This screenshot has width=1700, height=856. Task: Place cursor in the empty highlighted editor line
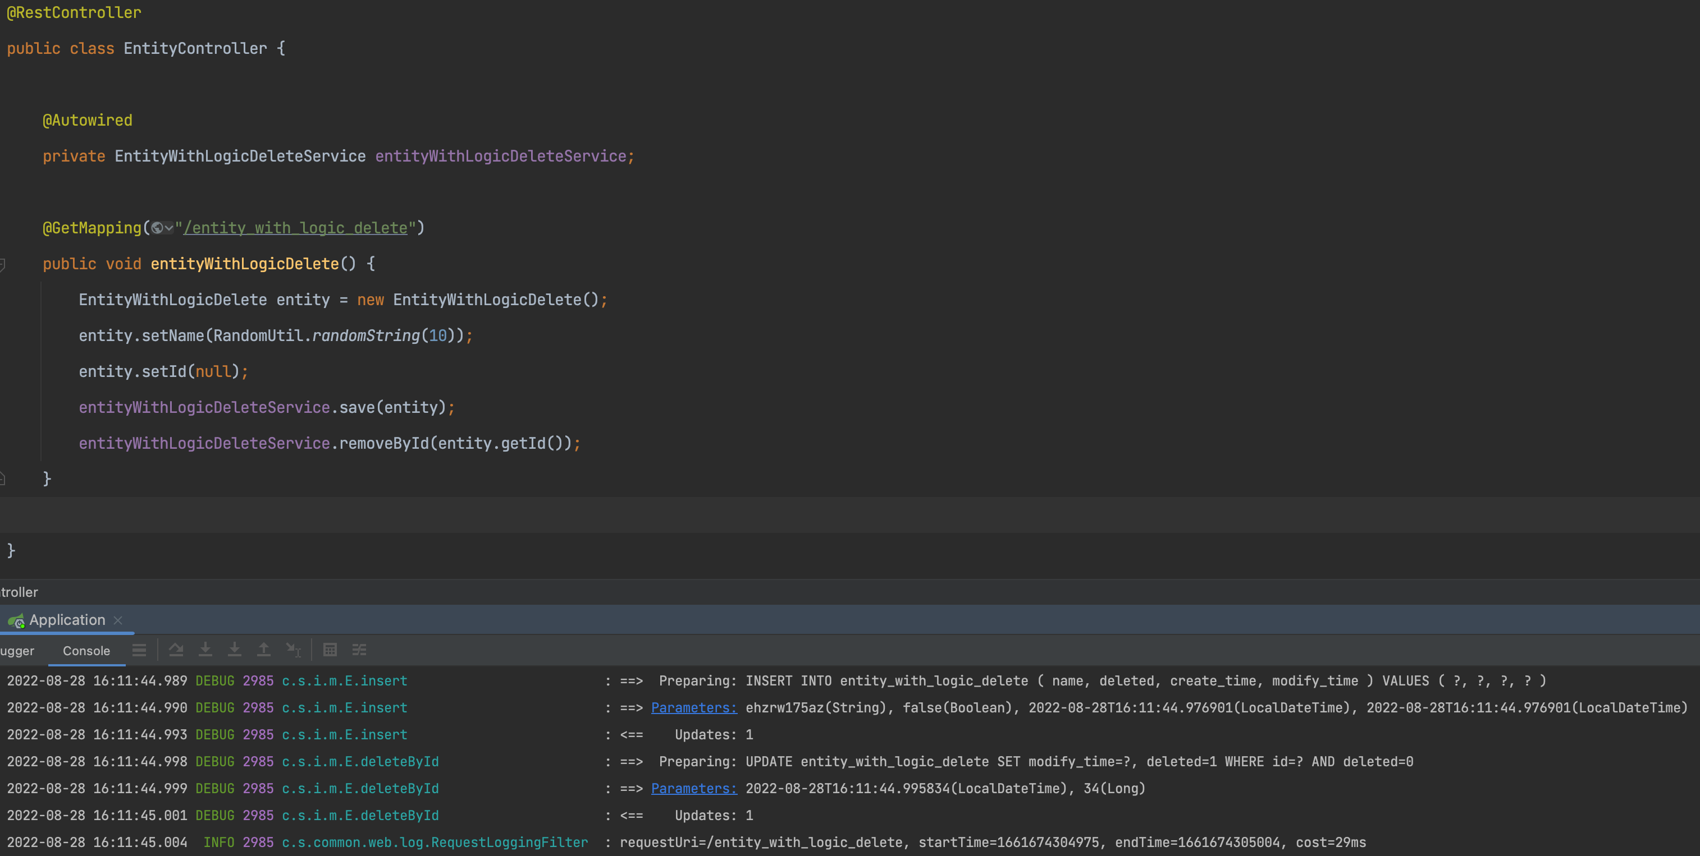click(792, 514)
